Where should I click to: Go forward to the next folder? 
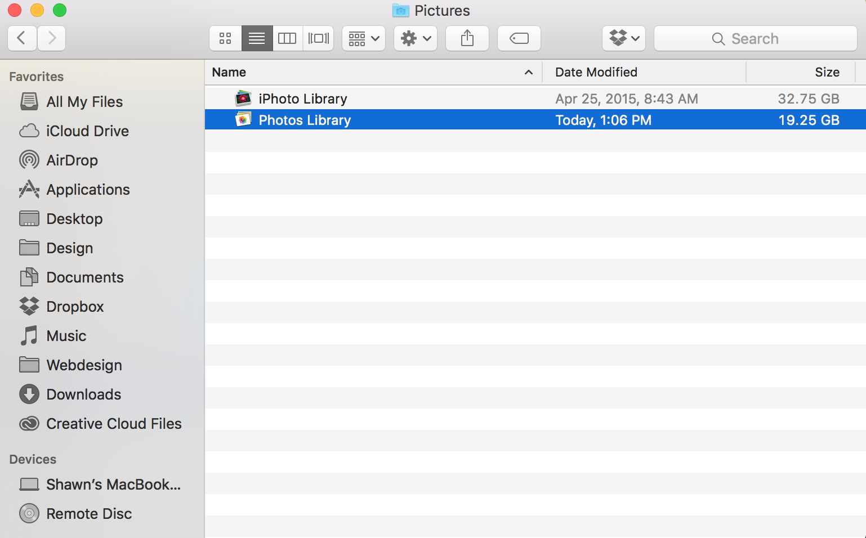tap(52, 38)
